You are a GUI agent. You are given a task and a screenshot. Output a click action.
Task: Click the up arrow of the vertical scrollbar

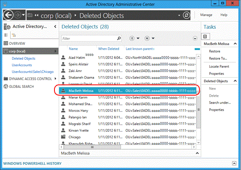[198, 57]
